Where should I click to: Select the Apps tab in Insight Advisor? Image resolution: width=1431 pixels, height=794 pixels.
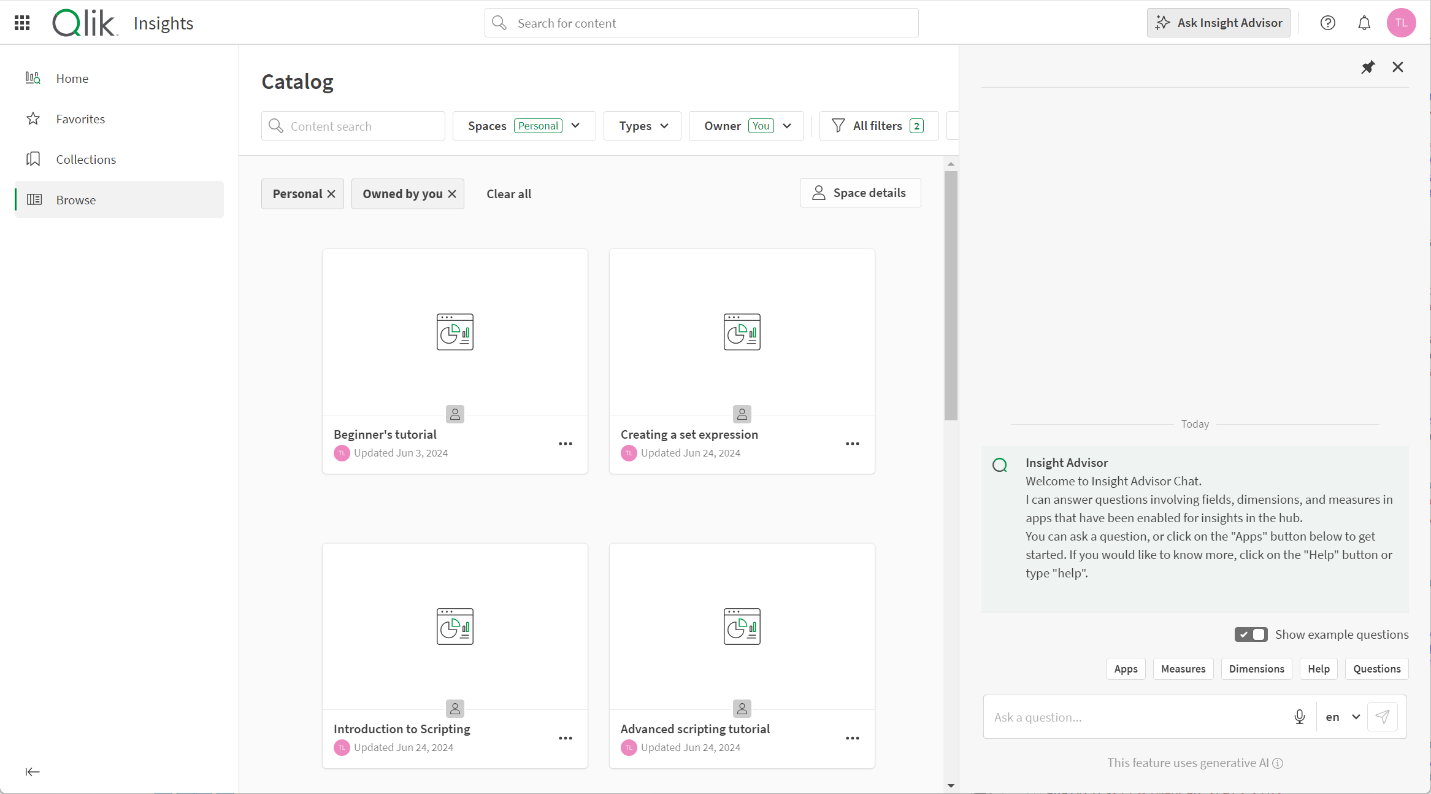pyautogui.click(x=1125, y=668)
